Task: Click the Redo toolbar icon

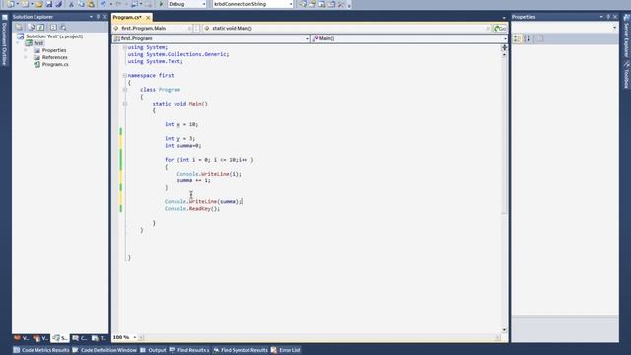Action: tap(119, 4)
